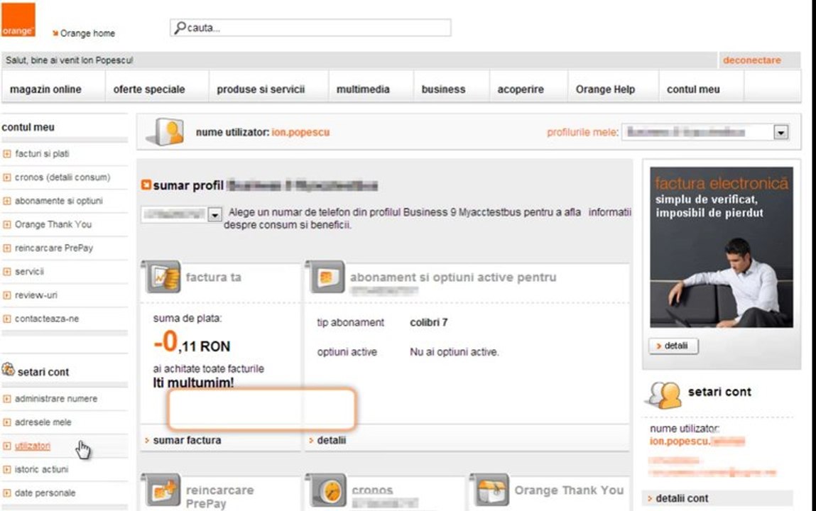Click the ion.popescu link in right setari cont
The height and width of the screenshot is (511, 816).
[x=697, y=441]
